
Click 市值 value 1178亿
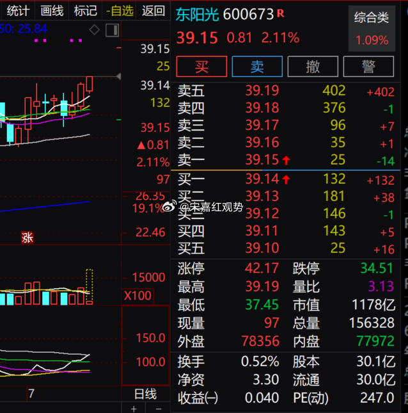point(373,305)
